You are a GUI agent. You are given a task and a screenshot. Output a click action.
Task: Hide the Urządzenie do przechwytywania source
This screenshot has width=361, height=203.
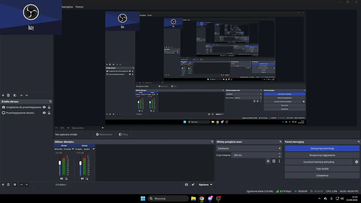coord(44,107)
